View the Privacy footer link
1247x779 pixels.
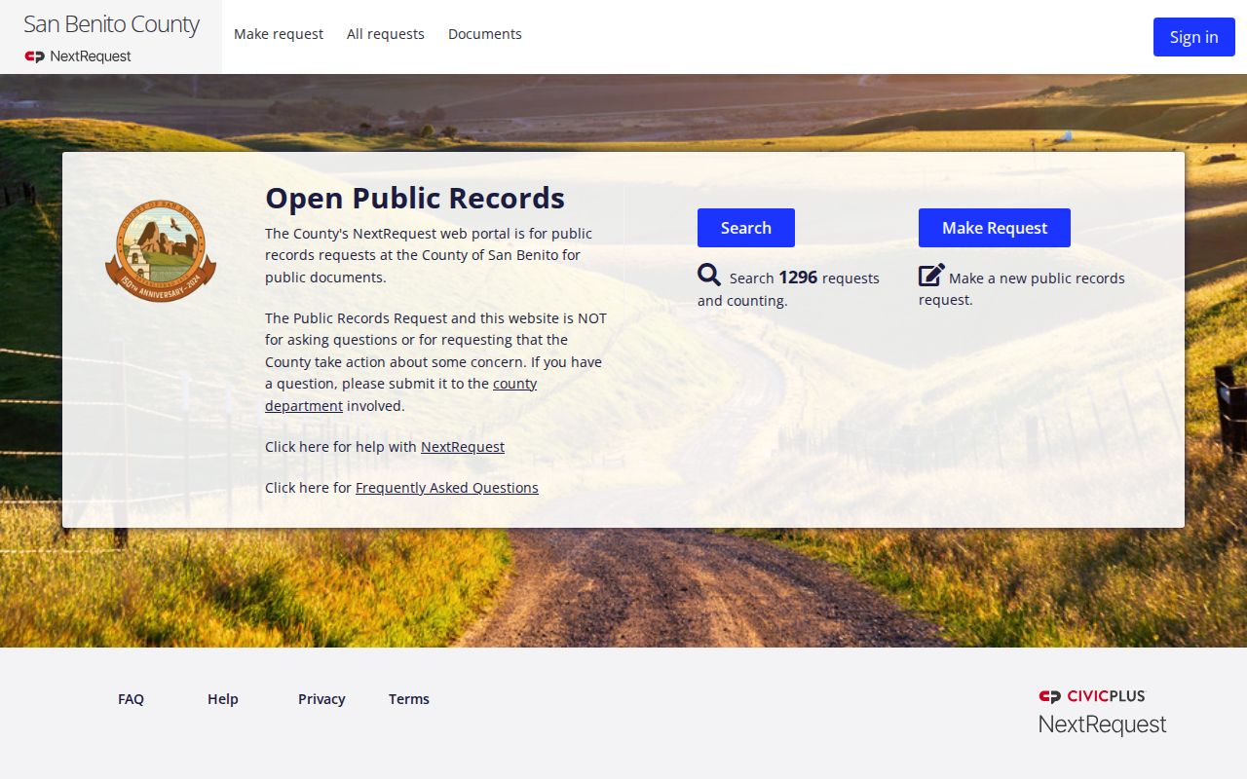321,699
